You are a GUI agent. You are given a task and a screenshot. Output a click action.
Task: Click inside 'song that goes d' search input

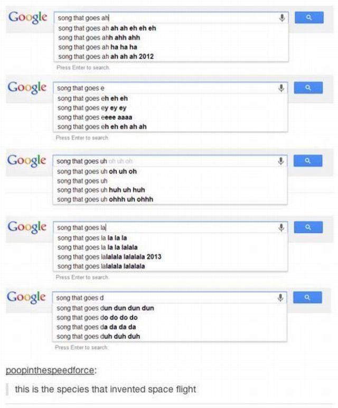coord(169,297)
